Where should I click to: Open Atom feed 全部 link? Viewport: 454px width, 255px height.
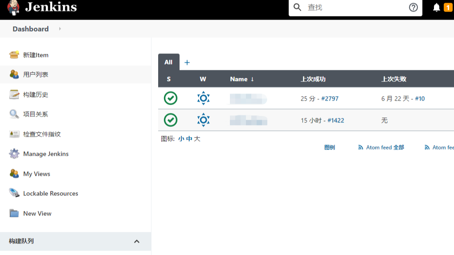tap(385, 147)
